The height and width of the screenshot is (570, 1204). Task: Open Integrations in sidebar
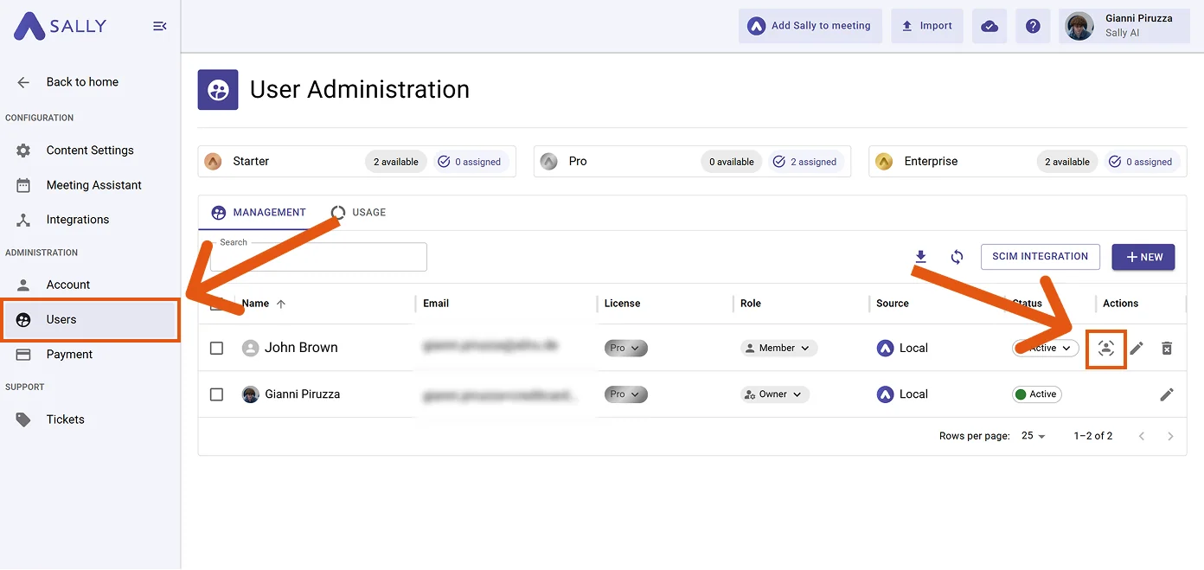(90, 220)
